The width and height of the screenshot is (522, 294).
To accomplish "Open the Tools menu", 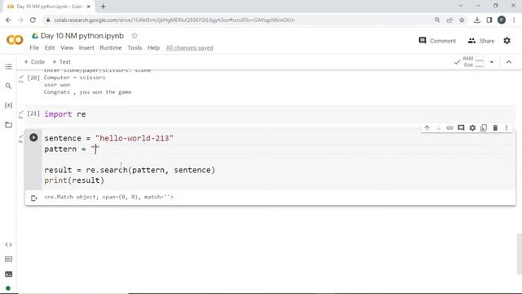I will [x=135, y=48].
